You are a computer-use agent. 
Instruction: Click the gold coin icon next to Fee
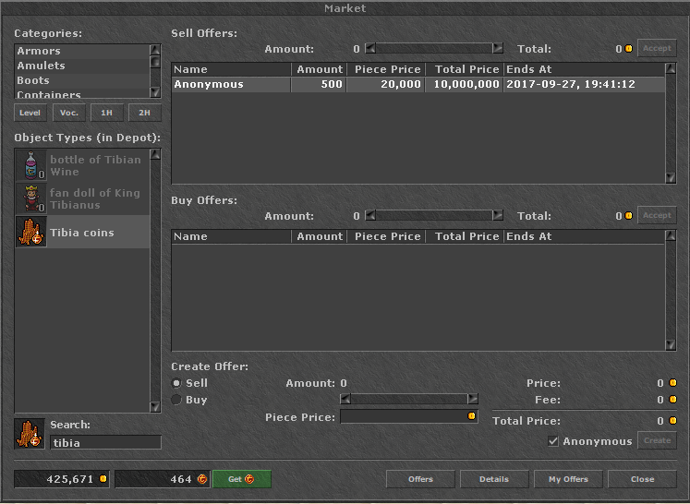coord(672,400)
